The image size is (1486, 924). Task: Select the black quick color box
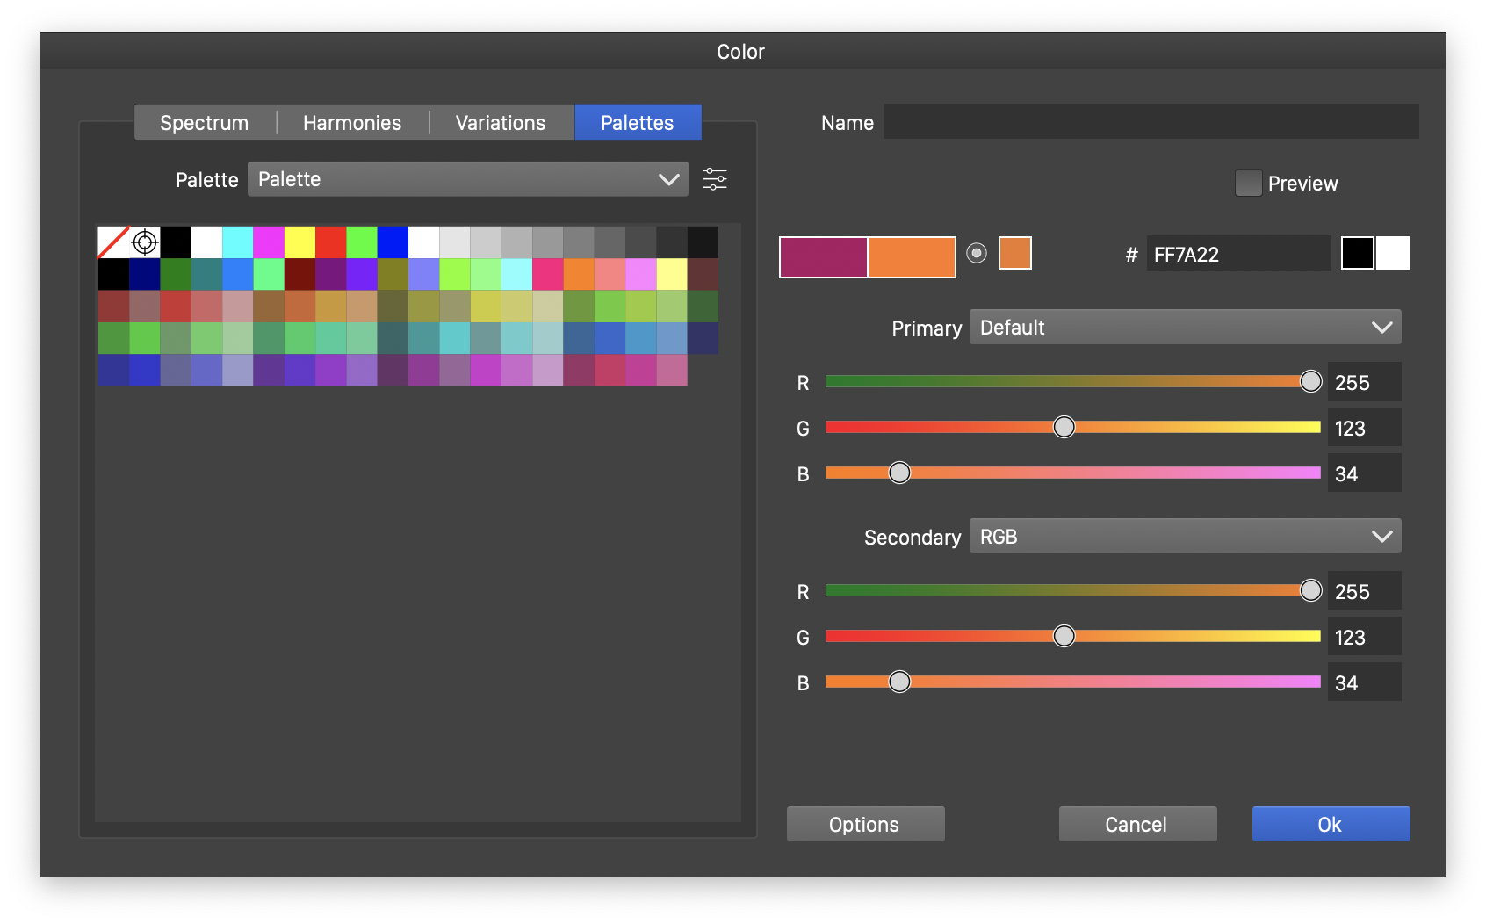point(1357,254)
